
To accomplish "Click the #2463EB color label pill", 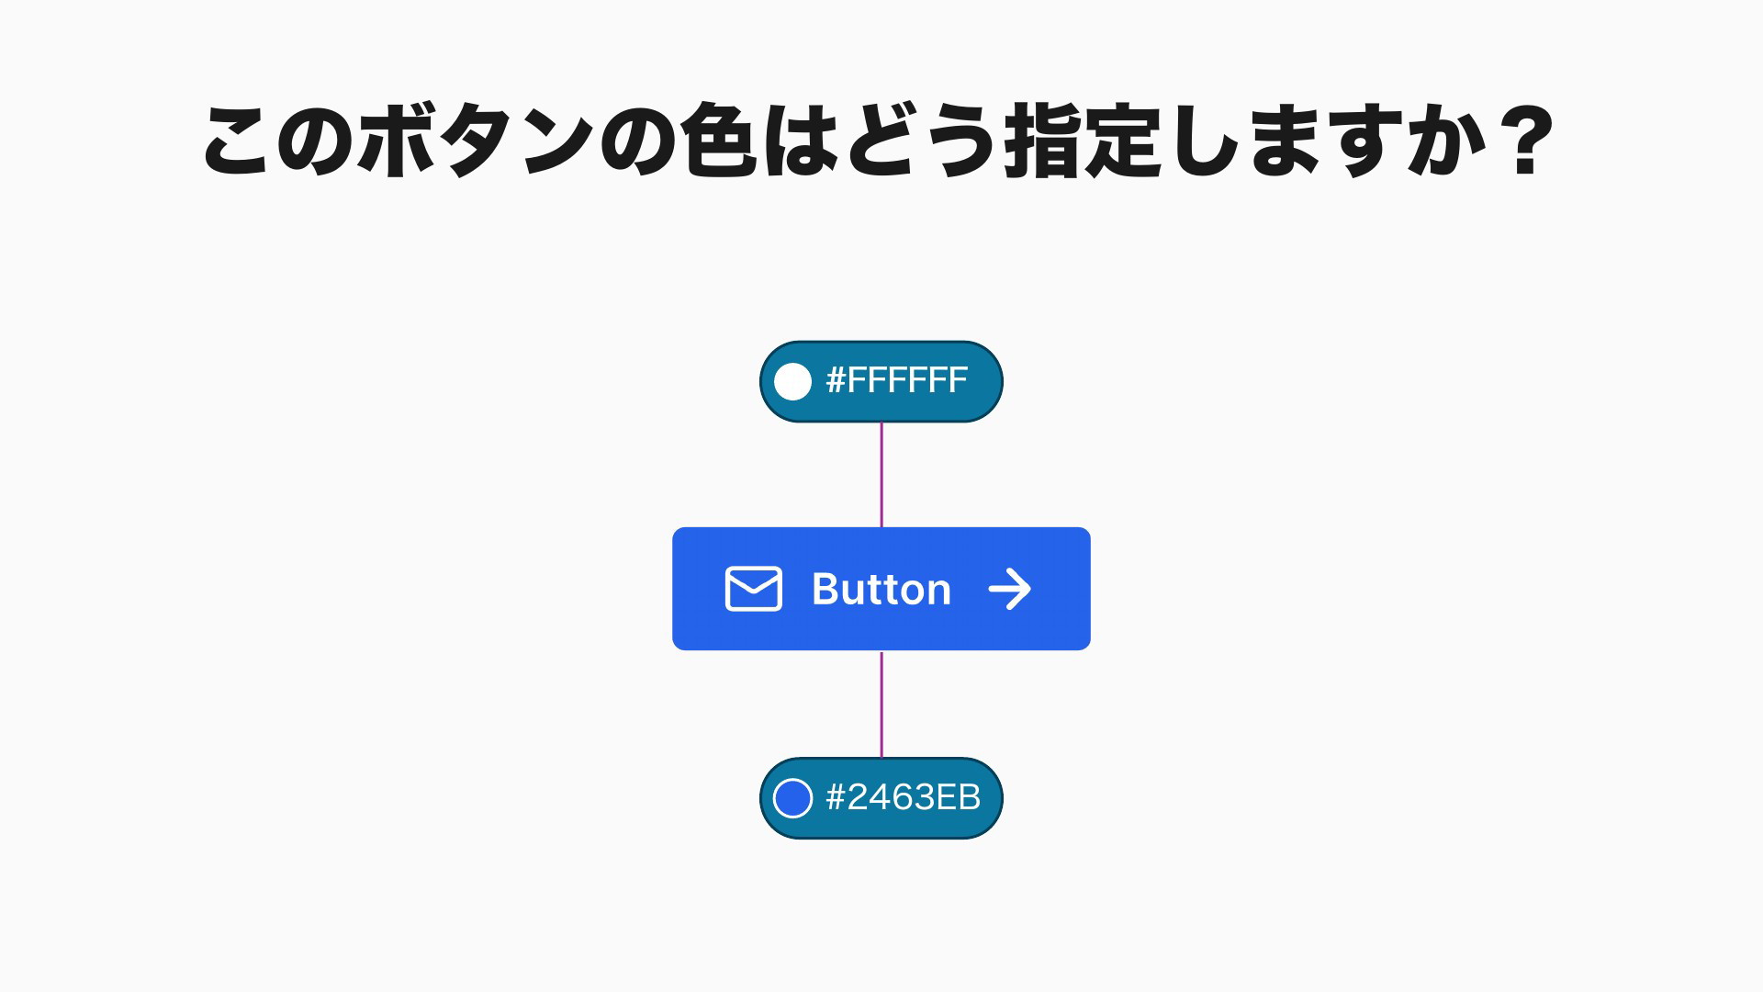I will [881, 797].
